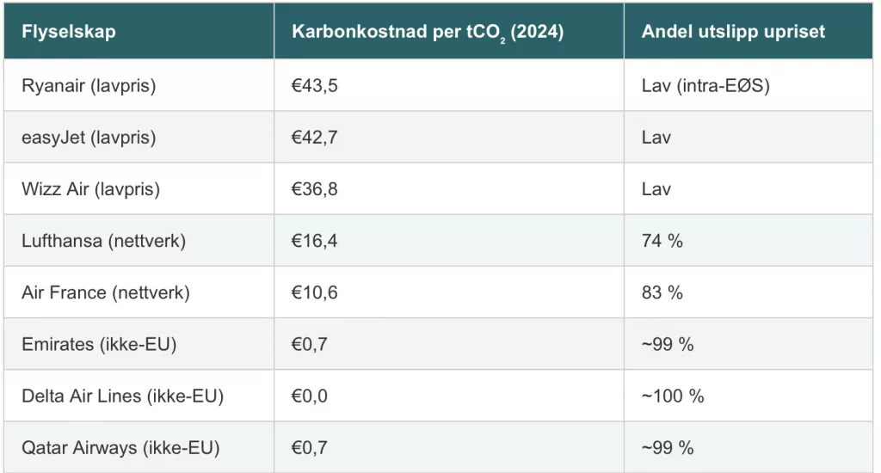Click the Lufthansa (nettverk) cell
The image size is (881, 473).
click(x=103, y=241)
